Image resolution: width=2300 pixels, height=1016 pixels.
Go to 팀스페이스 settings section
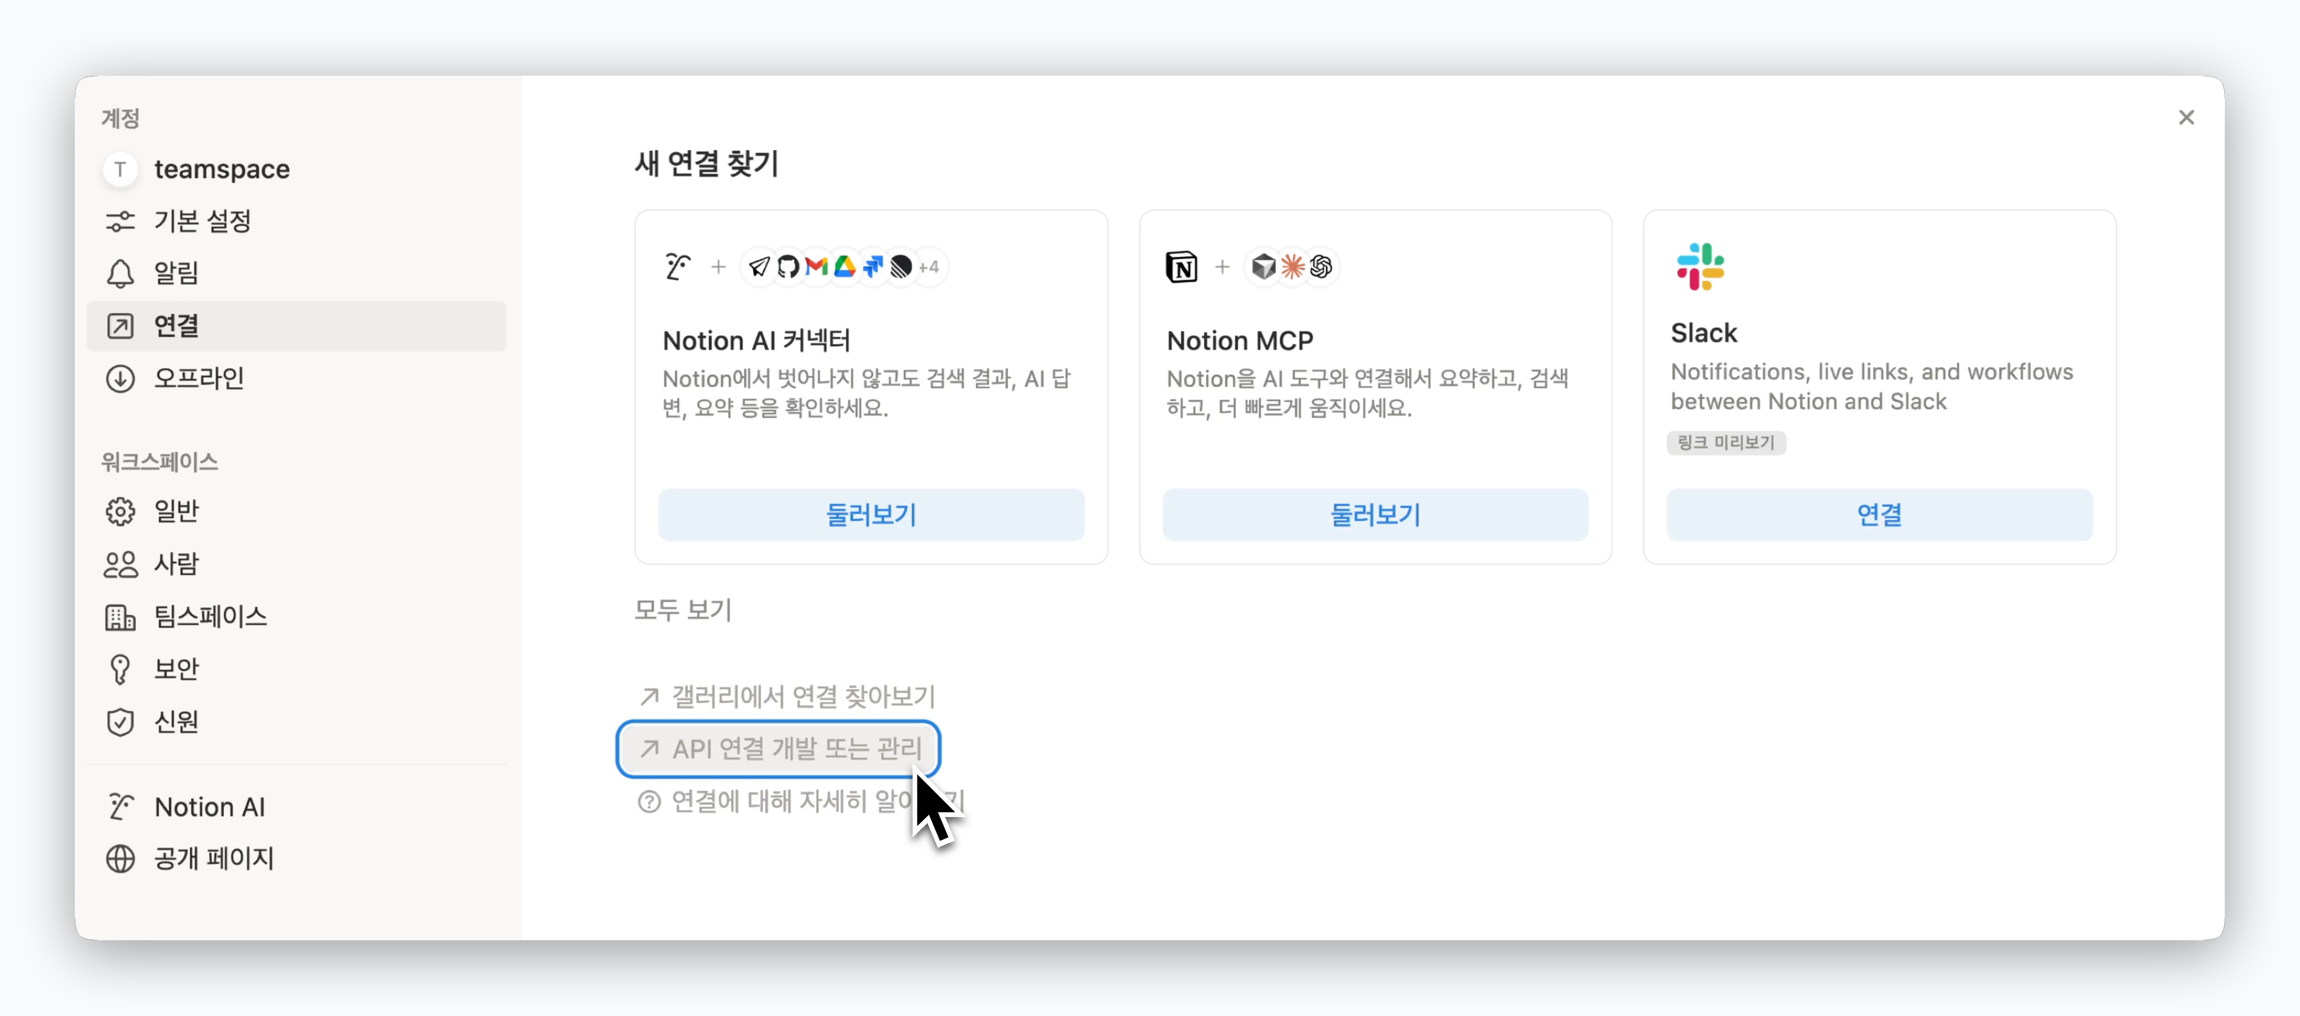(x=211, y=616)
